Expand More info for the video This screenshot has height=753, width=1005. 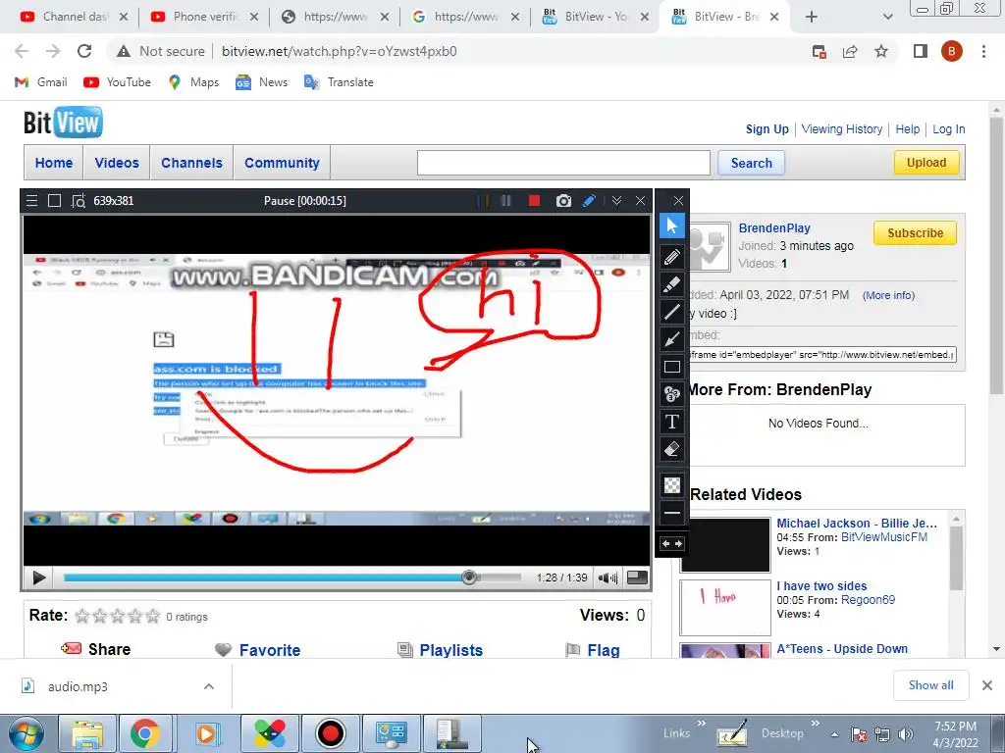tap(888, 295)
